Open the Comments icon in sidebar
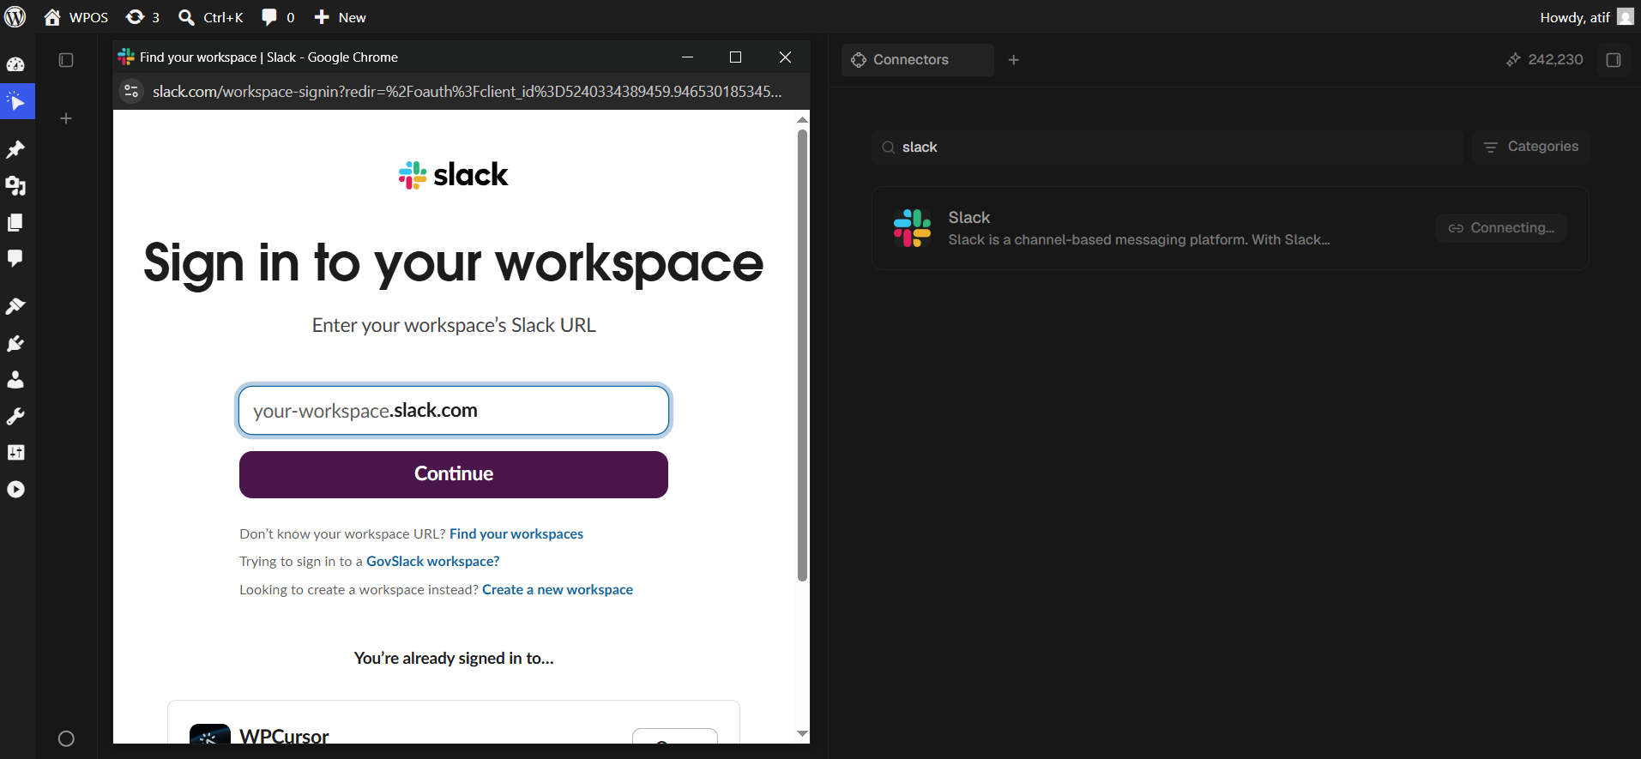Image resolution: width=1641 pixels, height=759 pixels. tap(15, 258)
